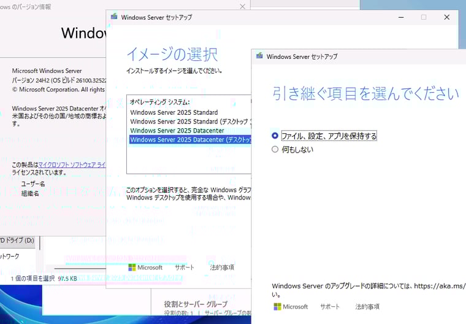Open the マイクロソフト ソフトウェア ライセンス link

(72, 165)
